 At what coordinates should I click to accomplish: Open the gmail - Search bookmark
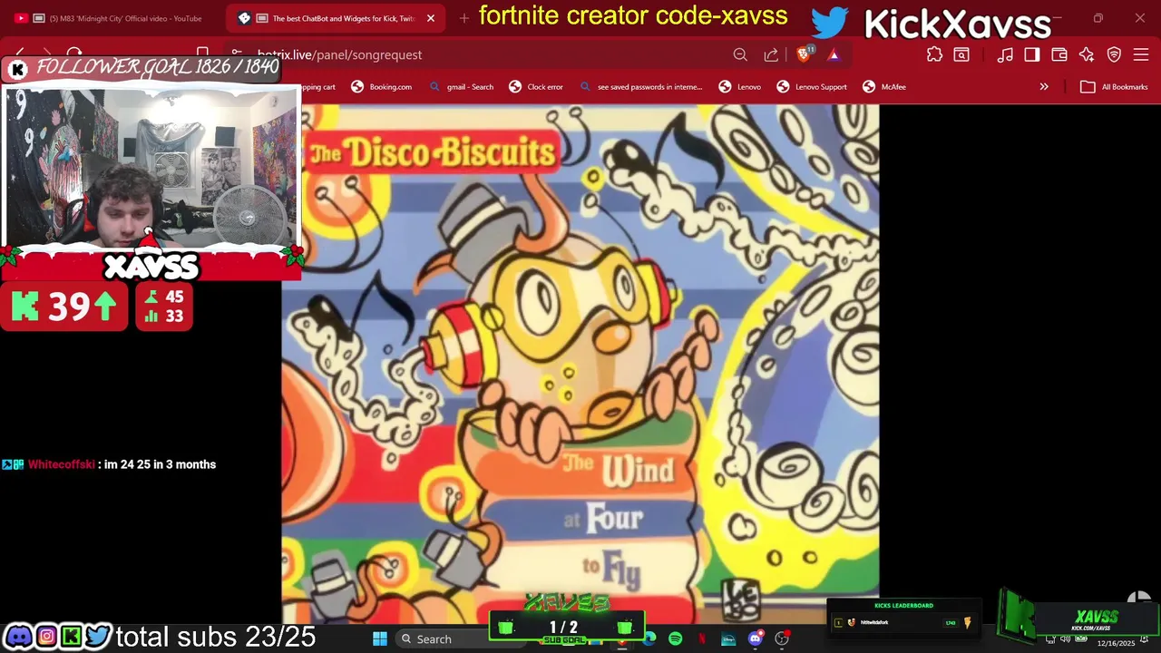pyautogui.click(x=461, y=87)
